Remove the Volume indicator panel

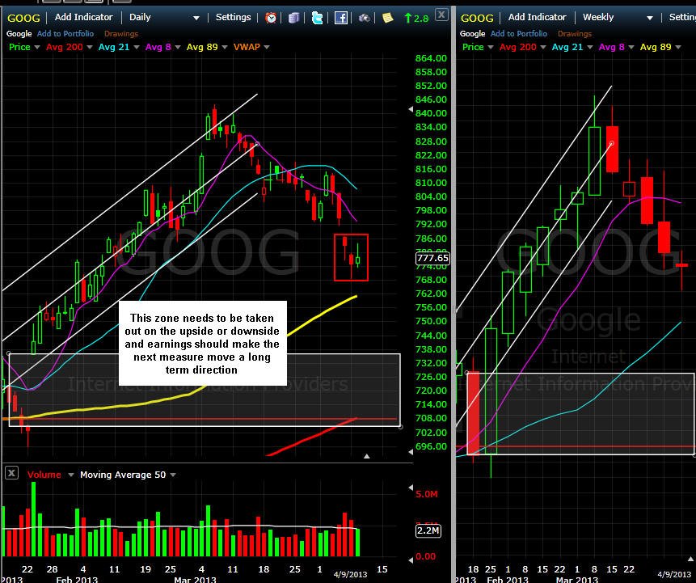(11, 473)
